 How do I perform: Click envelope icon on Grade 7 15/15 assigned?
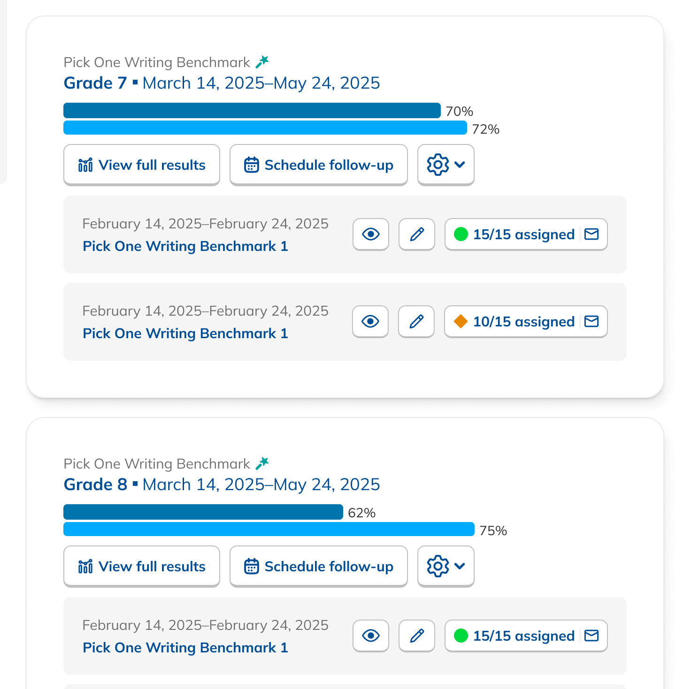pos(591,234)
